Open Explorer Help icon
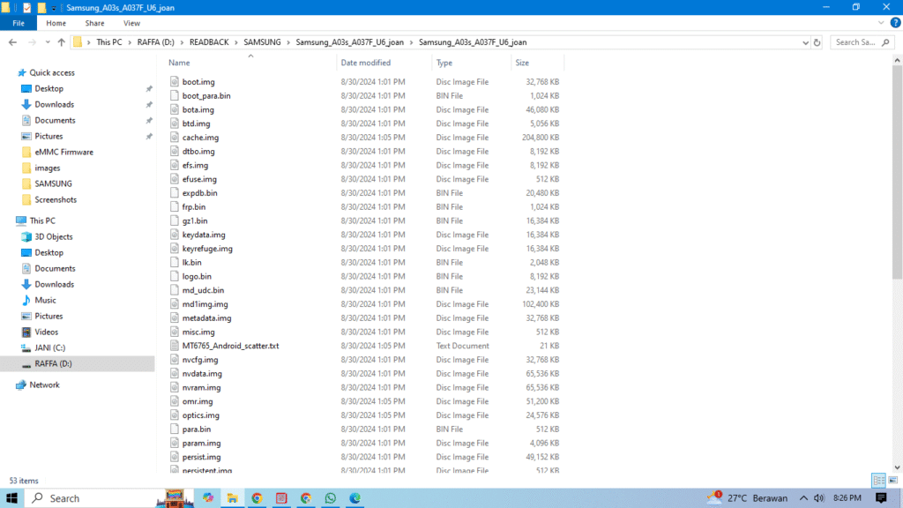 [895, 23]
